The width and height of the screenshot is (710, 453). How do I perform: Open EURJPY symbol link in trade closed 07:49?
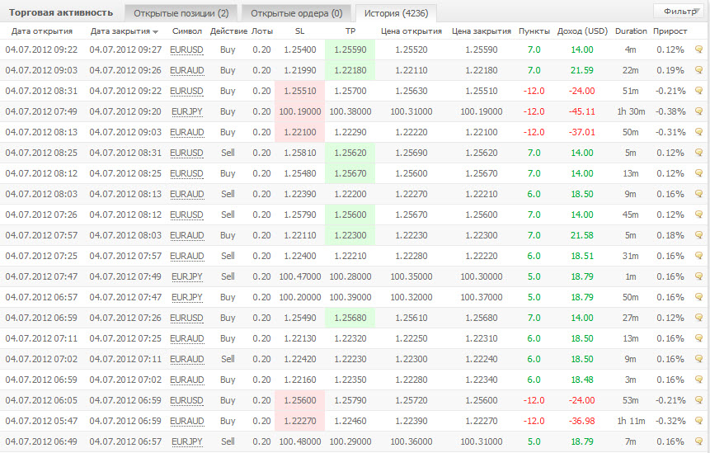coord(187,276)
